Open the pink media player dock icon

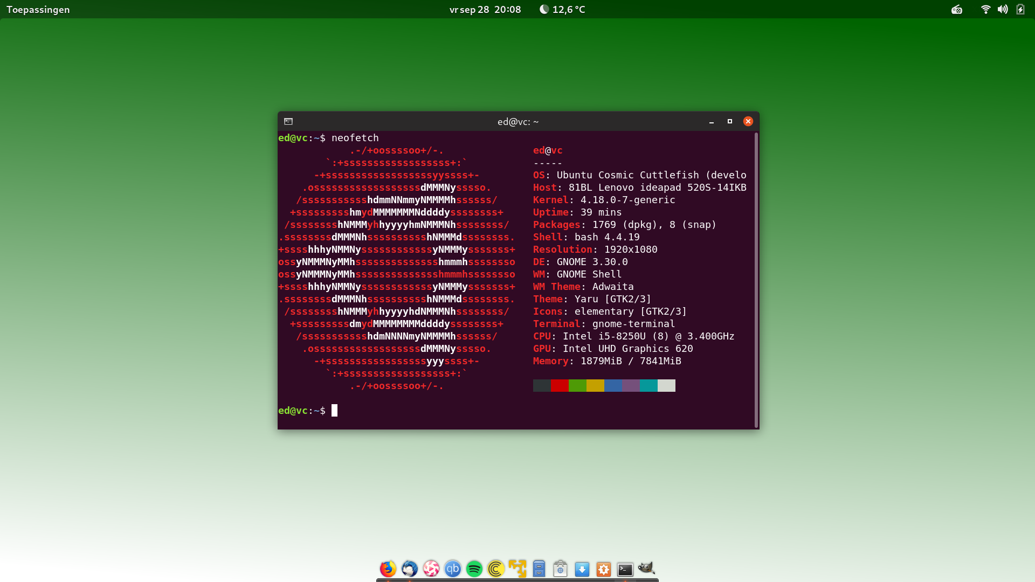click(x=431, y=569)
